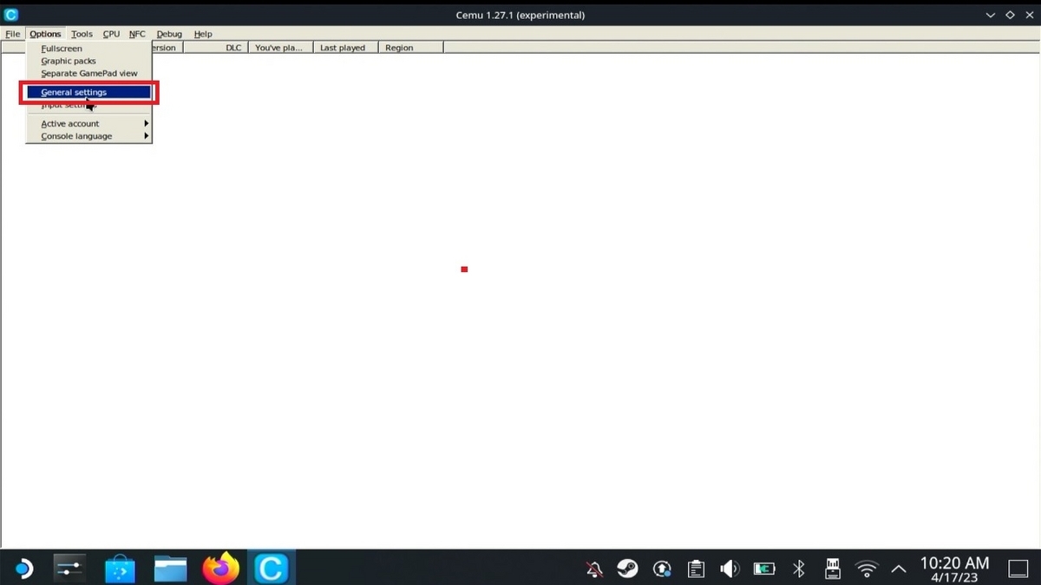
Task: Click the Cemu logo in the title bar
Action: pos(11,15)
